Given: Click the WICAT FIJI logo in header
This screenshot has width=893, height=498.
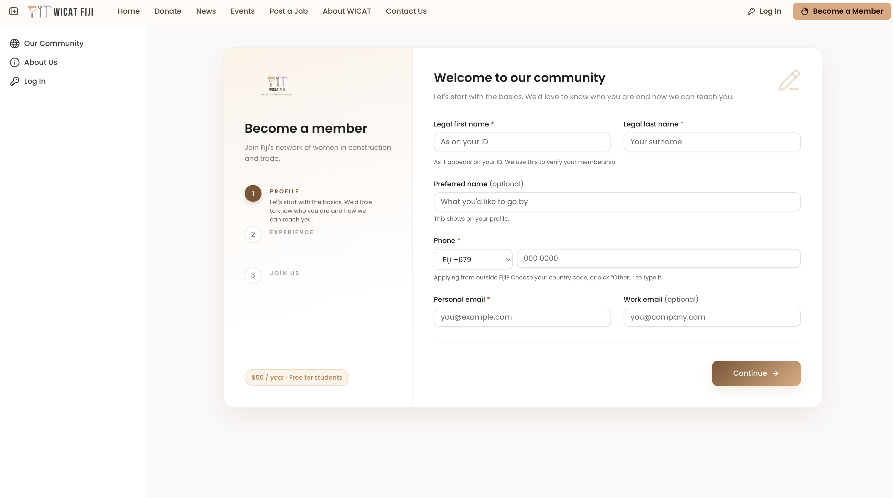Looking at the screenshot, I should pos(61,12).
